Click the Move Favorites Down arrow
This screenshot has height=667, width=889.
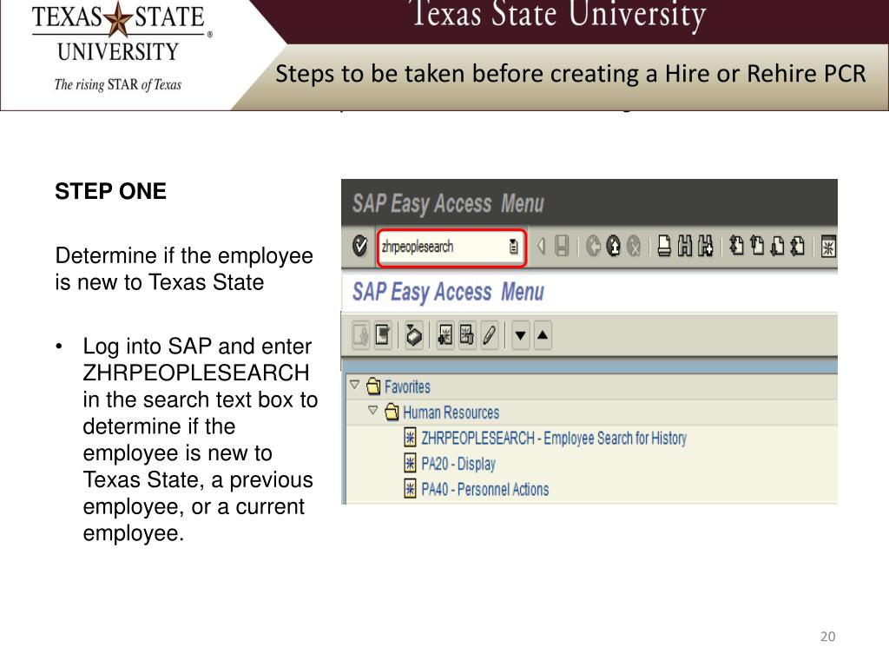click(x=521, y=334)
